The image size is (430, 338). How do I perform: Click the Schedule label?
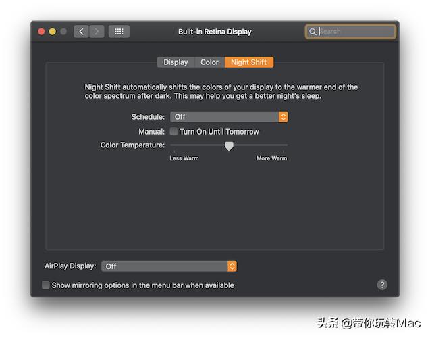[148, 117]
